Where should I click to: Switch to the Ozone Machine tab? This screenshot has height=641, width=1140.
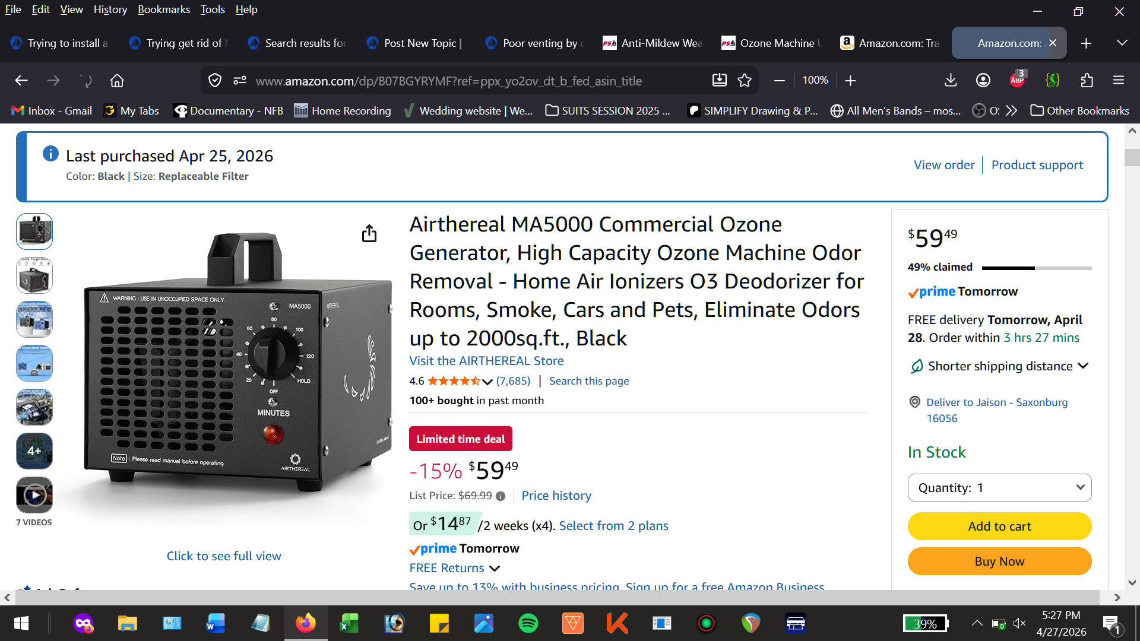click(772, 43)
